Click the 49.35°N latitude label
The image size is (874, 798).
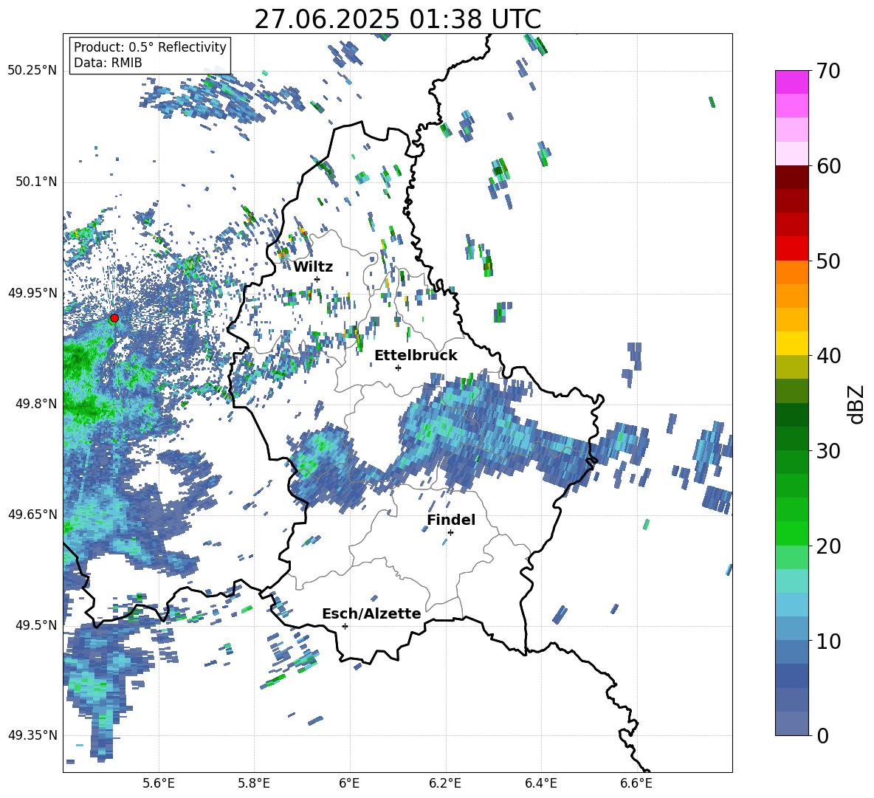[32, 735]
